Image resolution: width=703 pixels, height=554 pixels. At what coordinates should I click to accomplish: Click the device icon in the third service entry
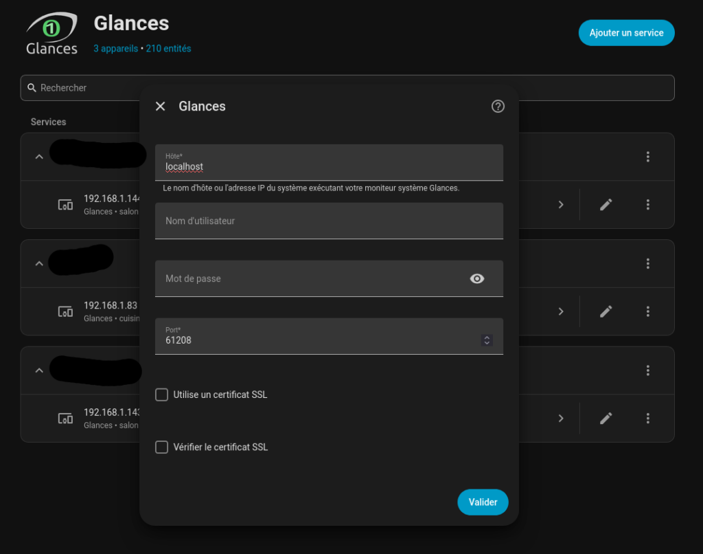[x=65, y=419]
